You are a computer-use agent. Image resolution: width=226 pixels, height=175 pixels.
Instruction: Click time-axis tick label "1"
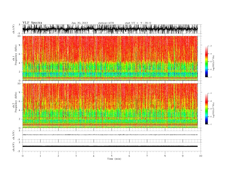tap(40, 156)
